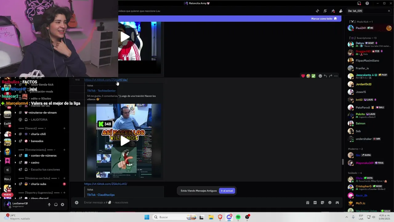Toggle the microphone mute in user panel
This screenshot has height=222, width=394.
[49, 204]
